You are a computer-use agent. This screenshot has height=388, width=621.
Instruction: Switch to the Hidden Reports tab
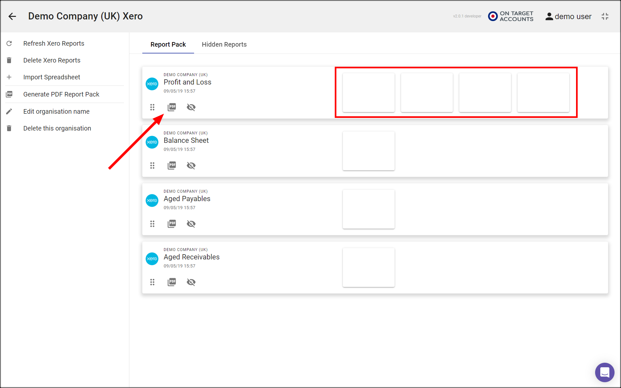tap(224, 44)
